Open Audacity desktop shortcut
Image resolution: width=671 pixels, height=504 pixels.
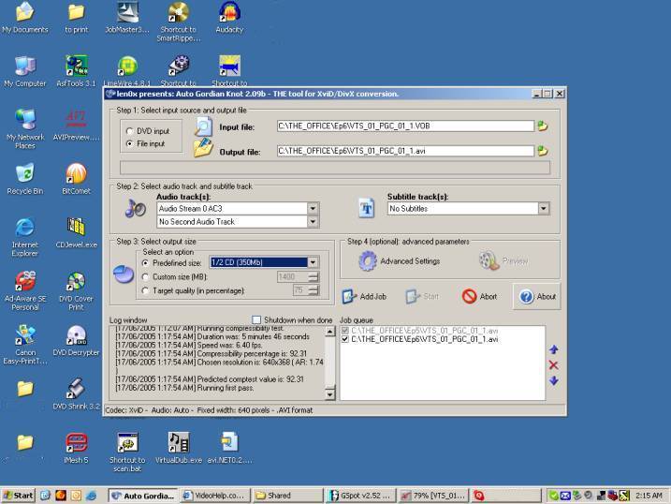[x=229, y=17]
